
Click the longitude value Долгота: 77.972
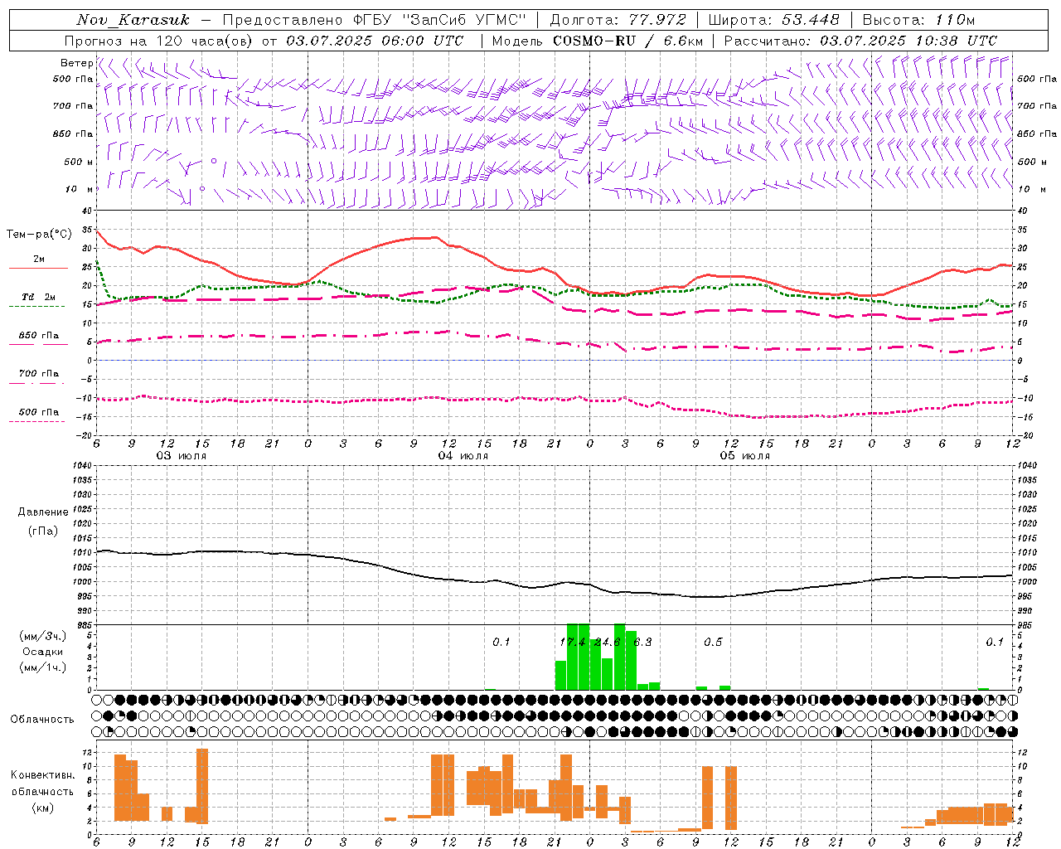point(618,20)
